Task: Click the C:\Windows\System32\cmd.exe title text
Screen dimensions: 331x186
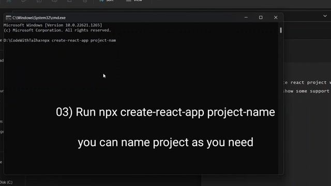Action: coord(39,18)
